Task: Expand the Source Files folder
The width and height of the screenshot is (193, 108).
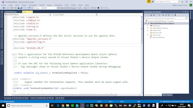Action: (148, 35)
